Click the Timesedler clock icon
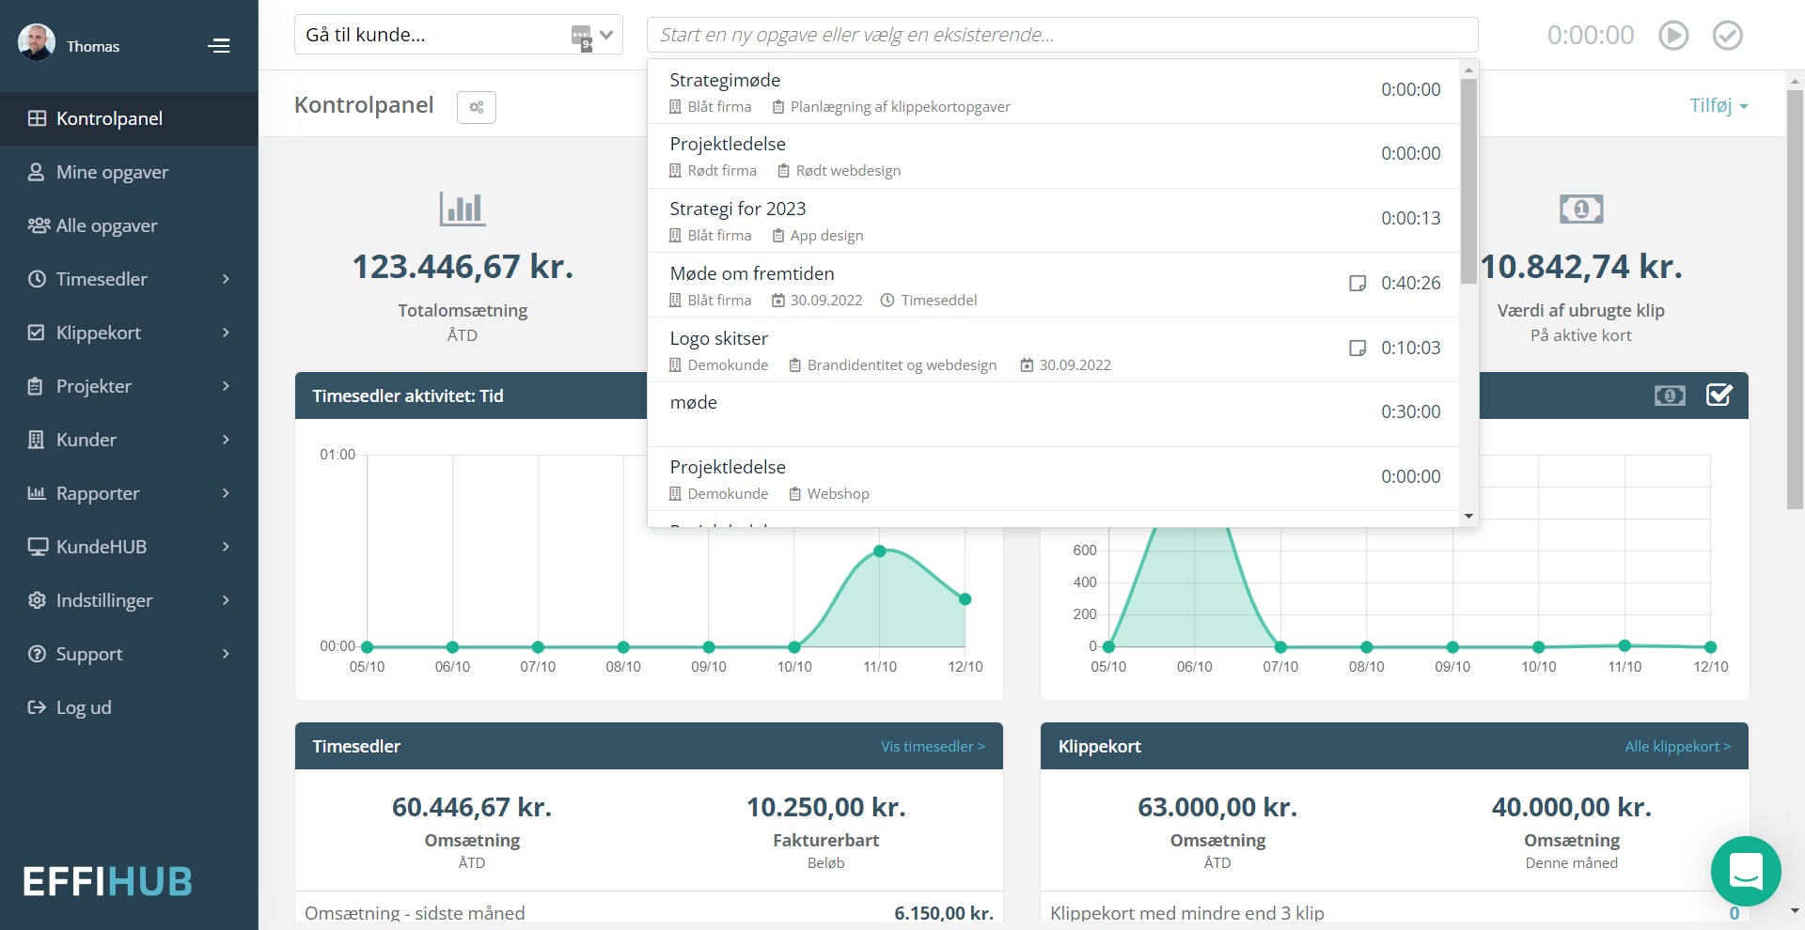This screenshot has width=1805, height=930. click(37, 279)
